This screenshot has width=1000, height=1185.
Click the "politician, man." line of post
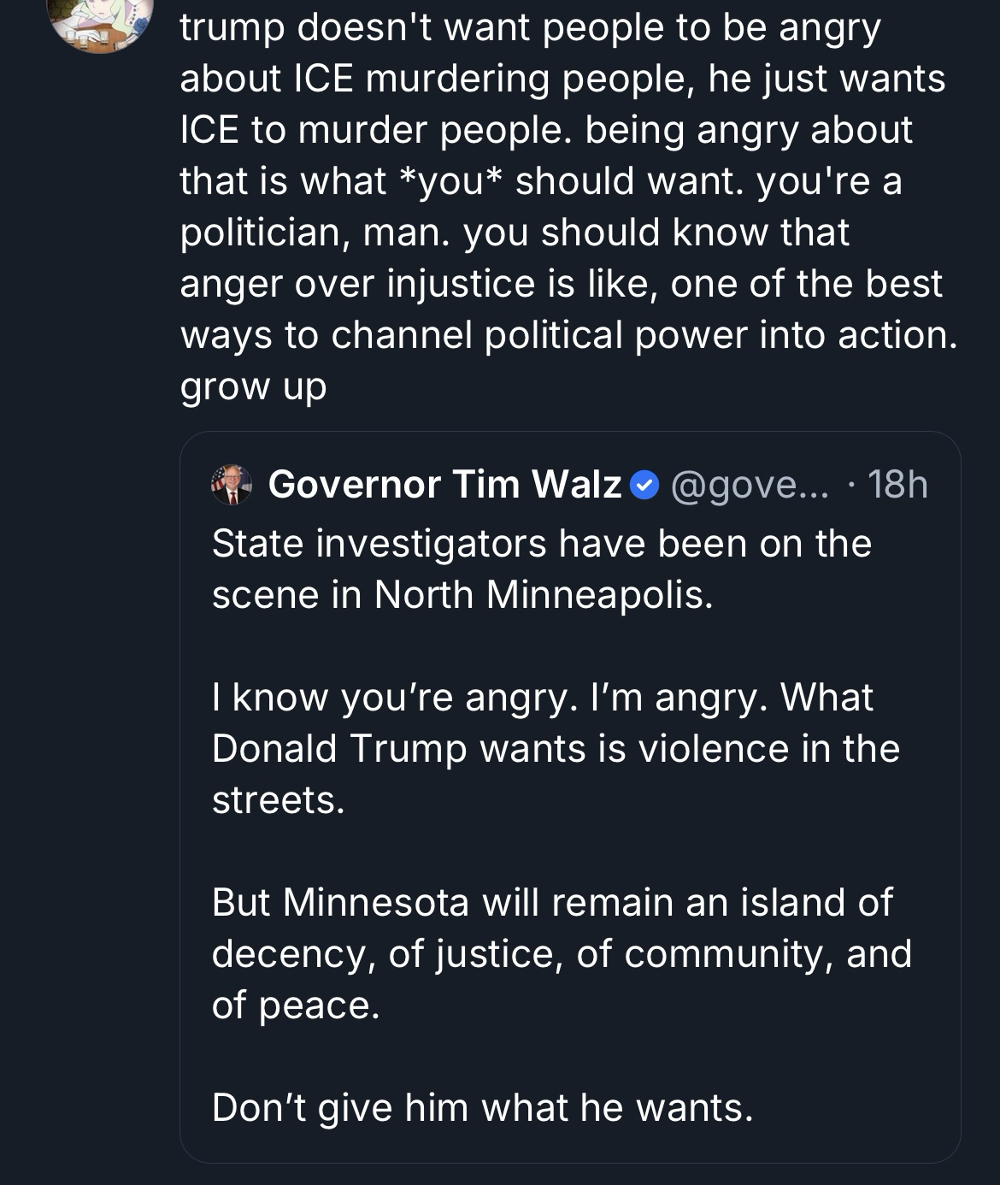[x=515, y=232]
